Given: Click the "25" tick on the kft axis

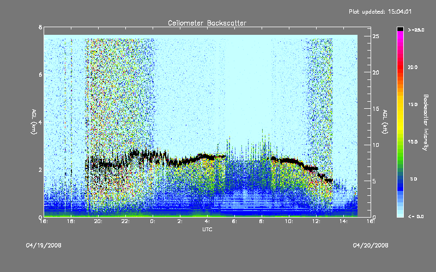Looking at the screenshot, I should click(x=376, y=36).
